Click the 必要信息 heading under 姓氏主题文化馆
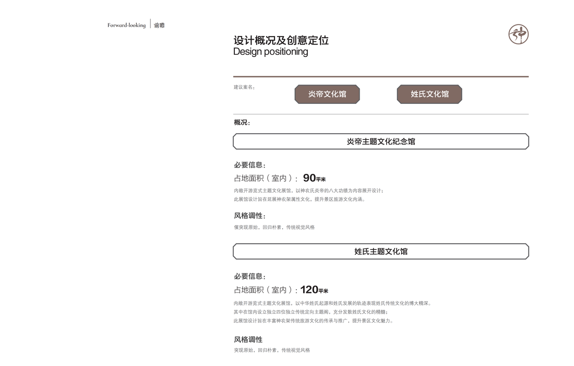Image resolution: width=574 pixels, height=366 pixels. click(249, 277)
